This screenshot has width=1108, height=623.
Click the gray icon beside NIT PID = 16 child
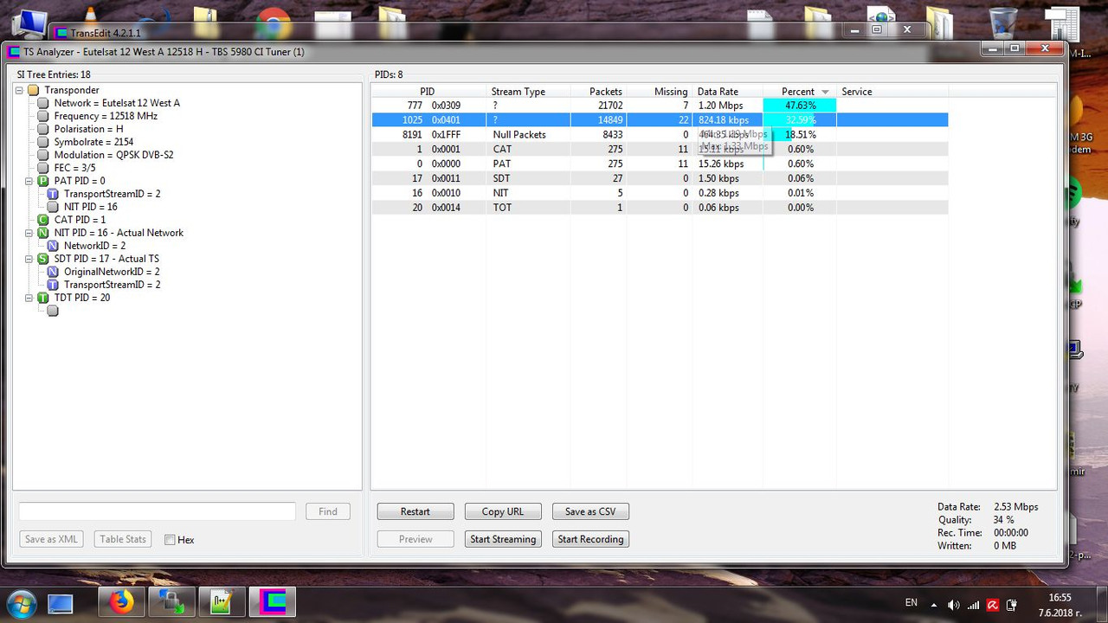tap(53, 207)
